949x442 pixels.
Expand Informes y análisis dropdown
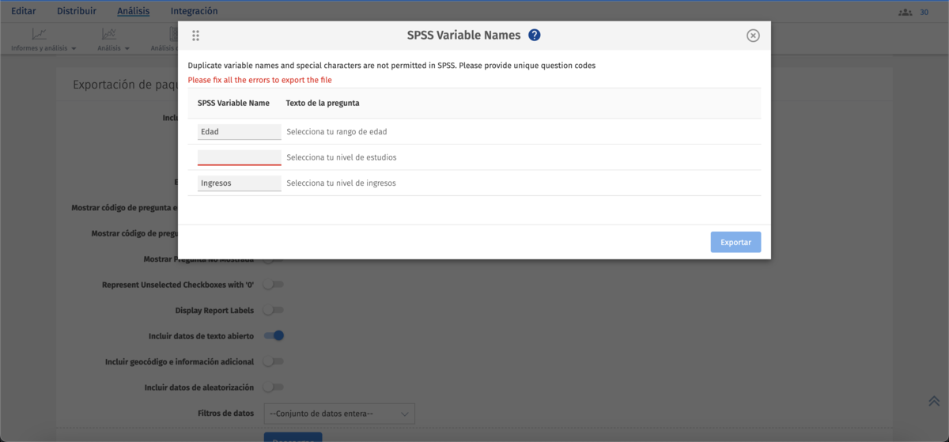(74, 48)
